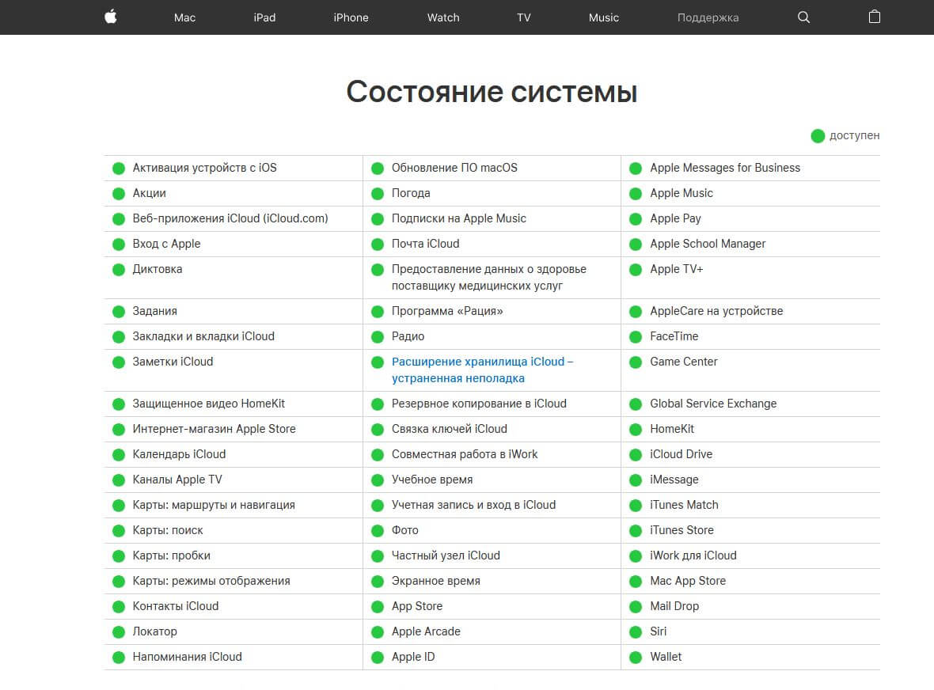Click green dot beside Apple Music row
The image size is (934, 690).
(x=636, y=194)
